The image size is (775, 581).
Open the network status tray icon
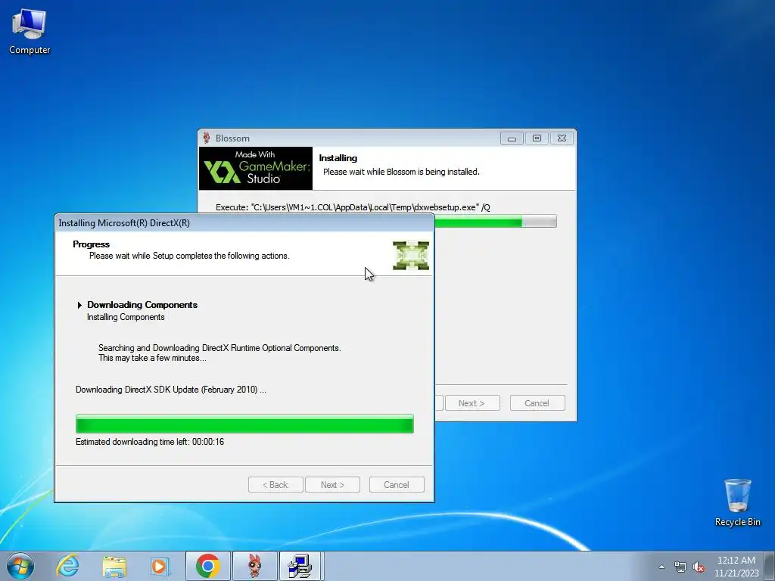tap(680, 567)
